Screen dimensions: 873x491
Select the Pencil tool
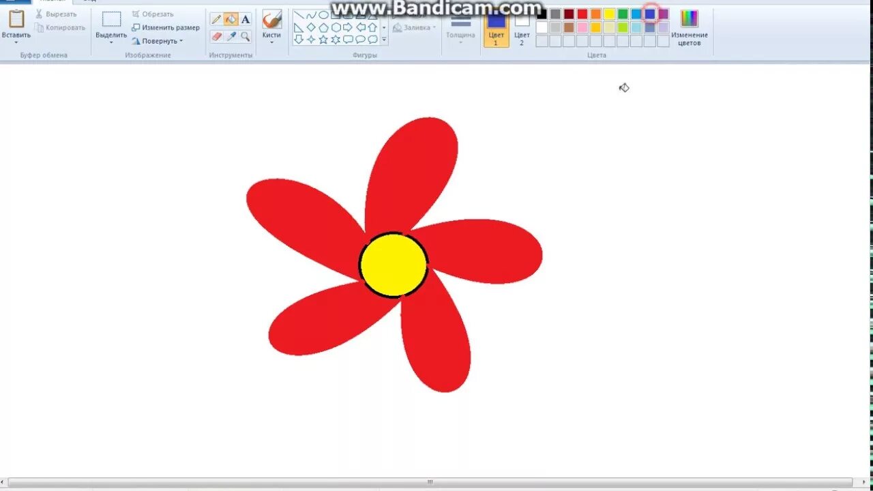(216, 20)
